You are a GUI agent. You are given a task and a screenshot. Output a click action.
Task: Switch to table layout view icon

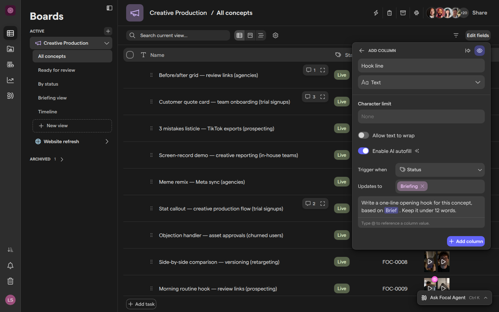coord(239,35)
